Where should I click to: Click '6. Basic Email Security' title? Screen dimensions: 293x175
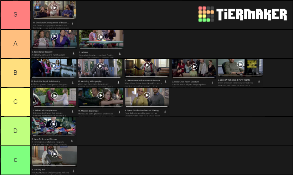coord(42,52)
